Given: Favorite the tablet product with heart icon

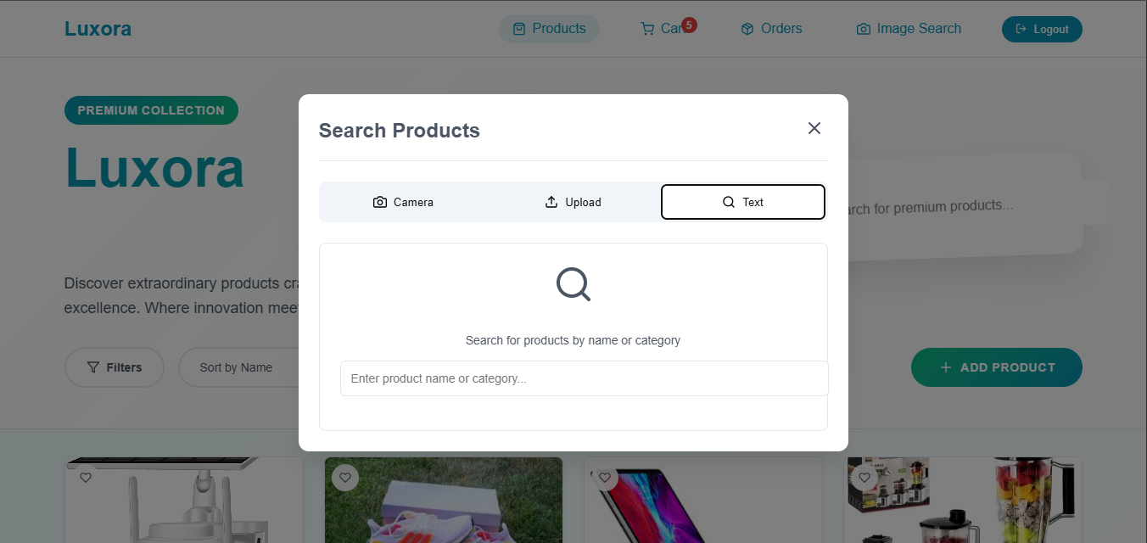Looking at the screenshot, I should coord(605,478).
